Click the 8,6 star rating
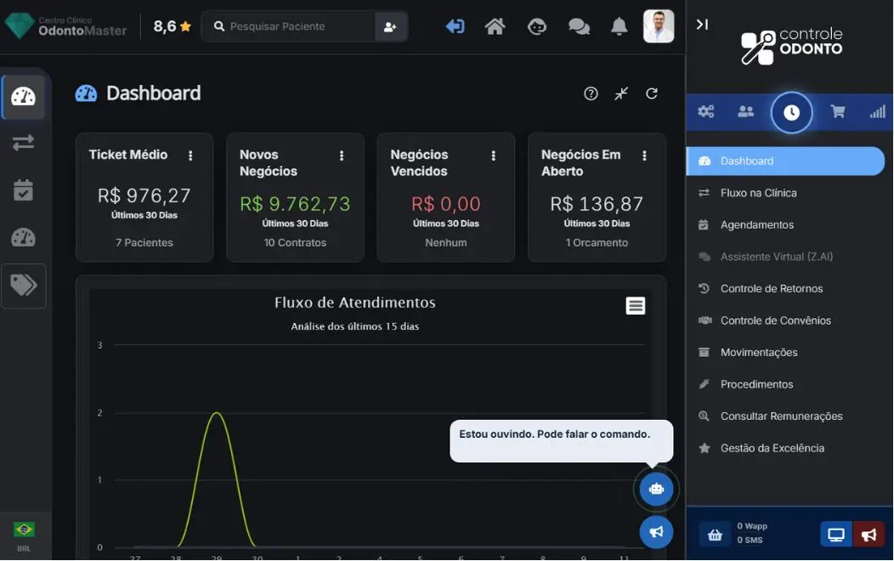The image size is (894, 561). [172, 26]
